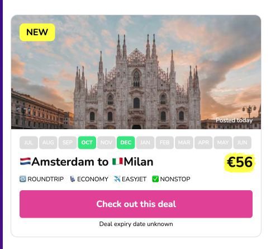The image size is (271, 249).
Task: Select the JUN month chip
Action: pos(242,143)
